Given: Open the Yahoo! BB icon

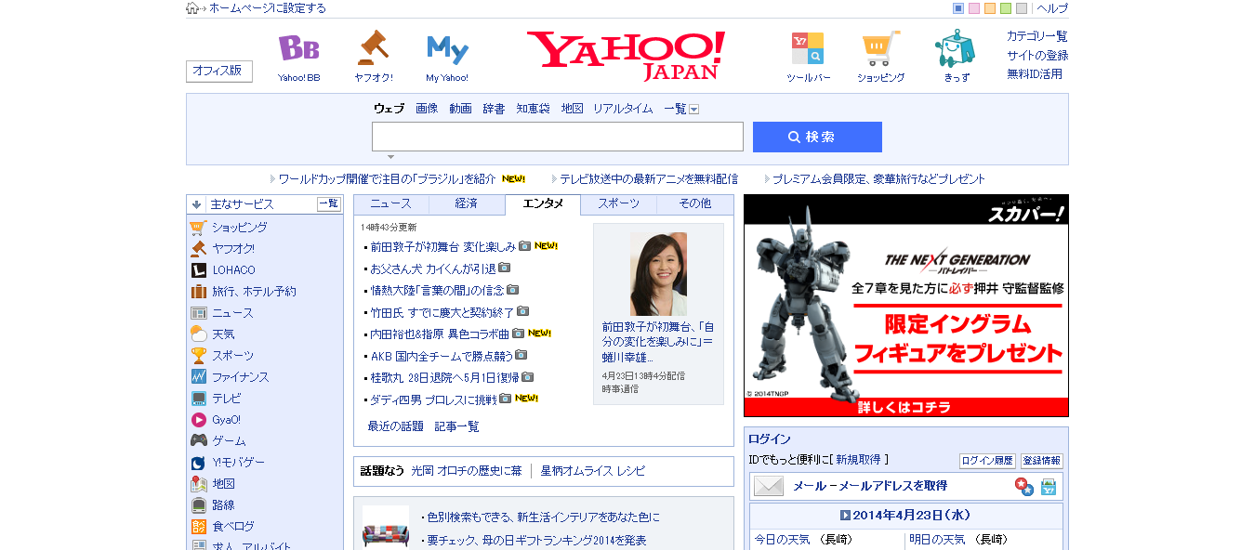Looking at the screenshot, I should tap(298, 47).
